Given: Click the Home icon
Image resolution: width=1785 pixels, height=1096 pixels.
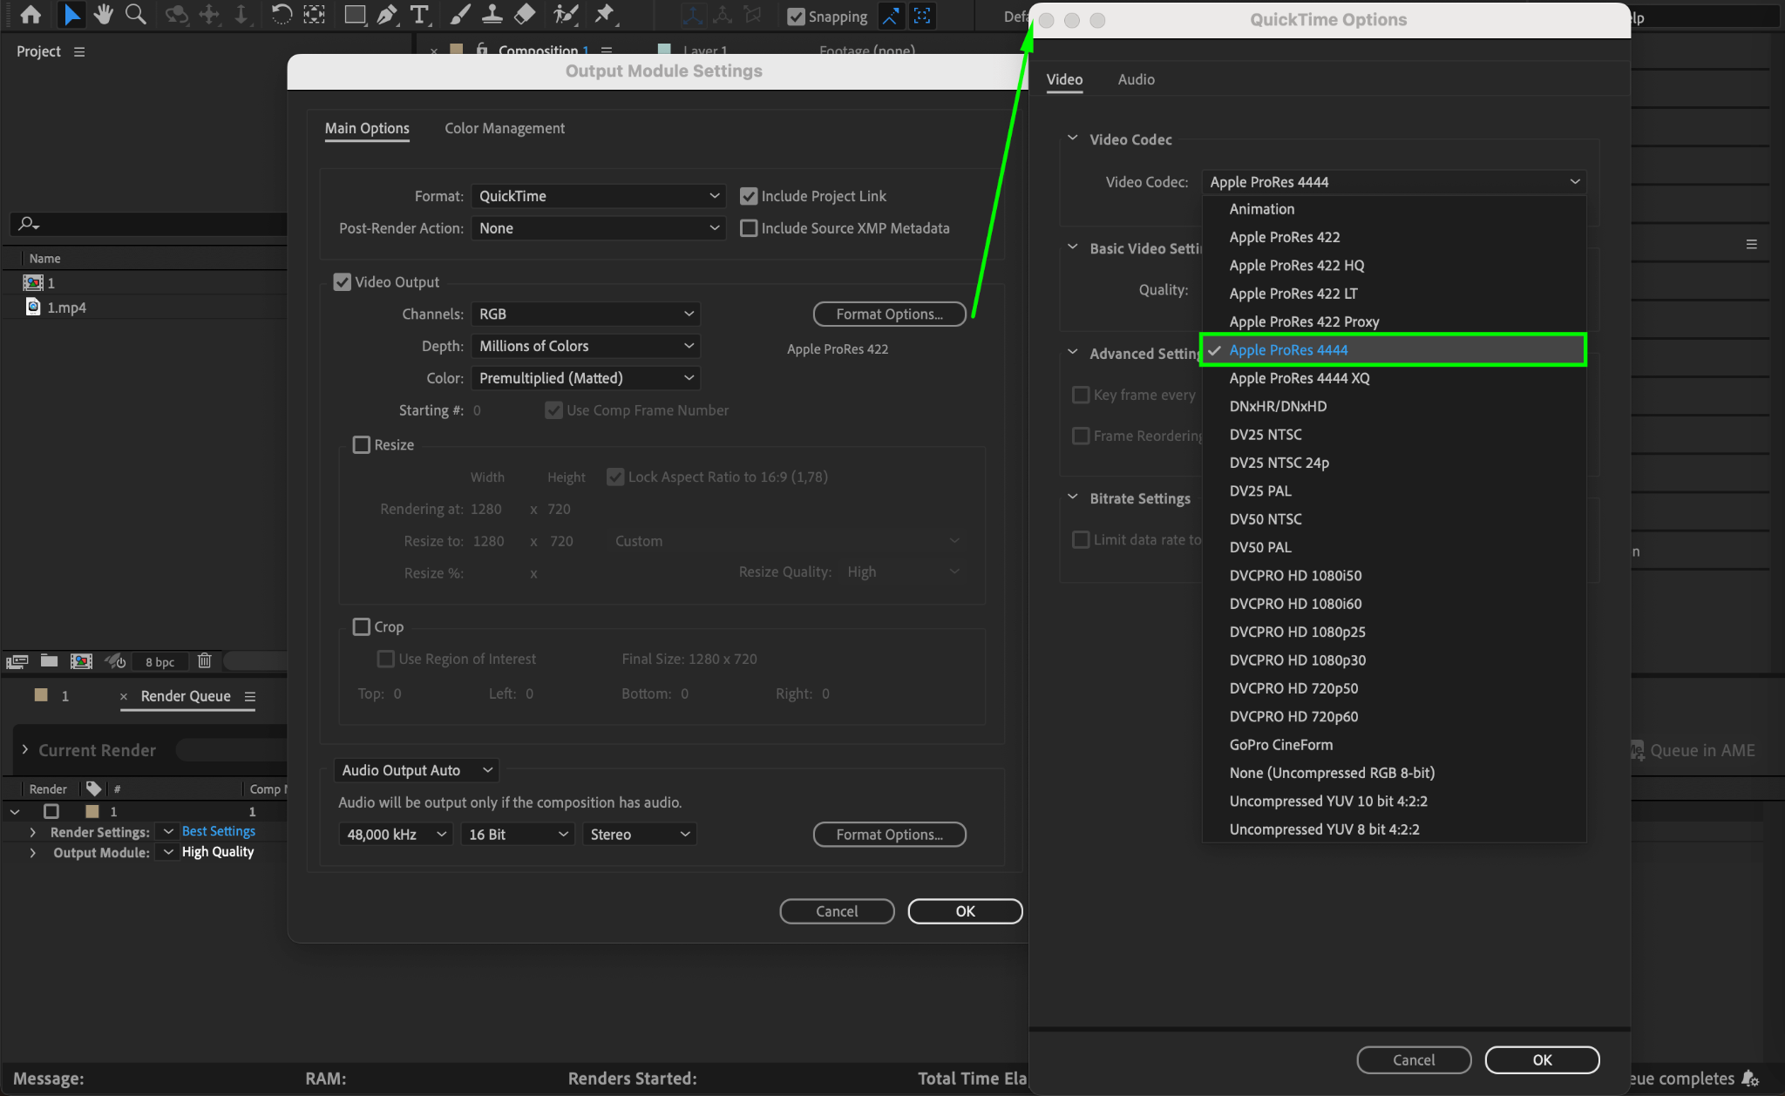Looking at the screenshot, I should tap(31, 15).
